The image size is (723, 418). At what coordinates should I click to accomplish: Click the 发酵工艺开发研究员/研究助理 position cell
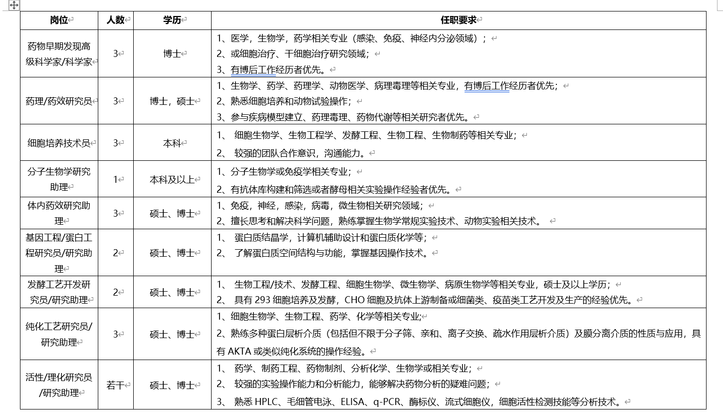click(59, 293)
